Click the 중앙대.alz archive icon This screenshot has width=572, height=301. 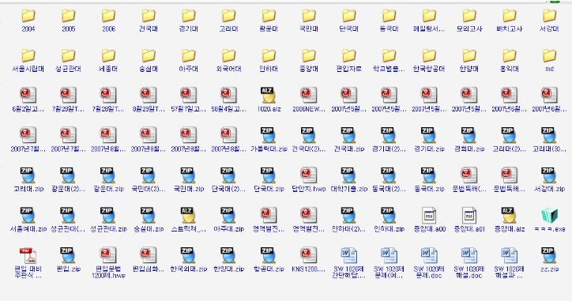510,215
